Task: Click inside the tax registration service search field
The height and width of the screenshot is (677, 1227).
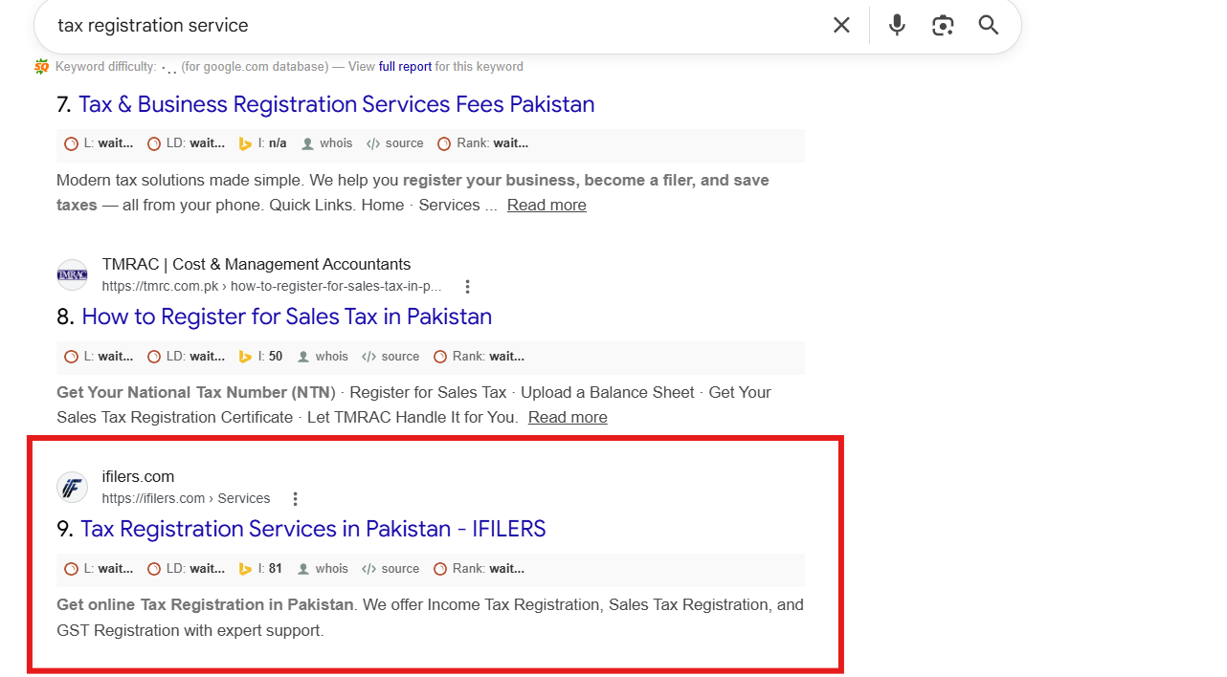Action: click(x=431, y=25)
